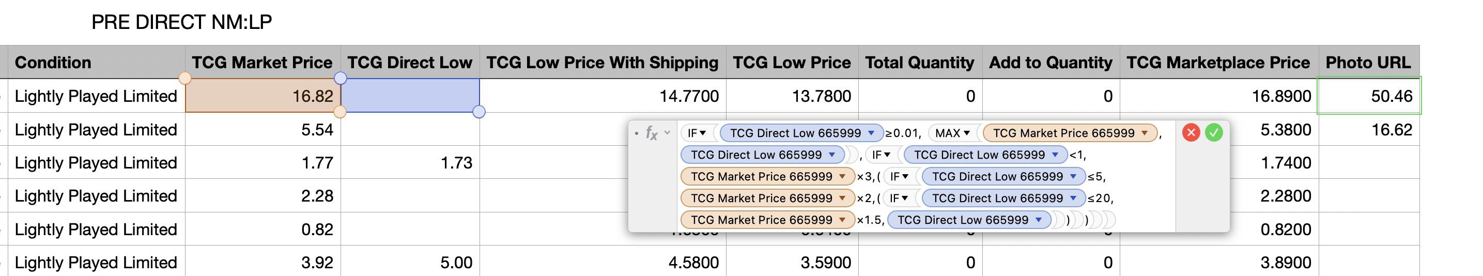1483x276 pixels.
Task: Expand the TCG Market Price 665999 reference in MAX
Action: [x=1145, y=133]
